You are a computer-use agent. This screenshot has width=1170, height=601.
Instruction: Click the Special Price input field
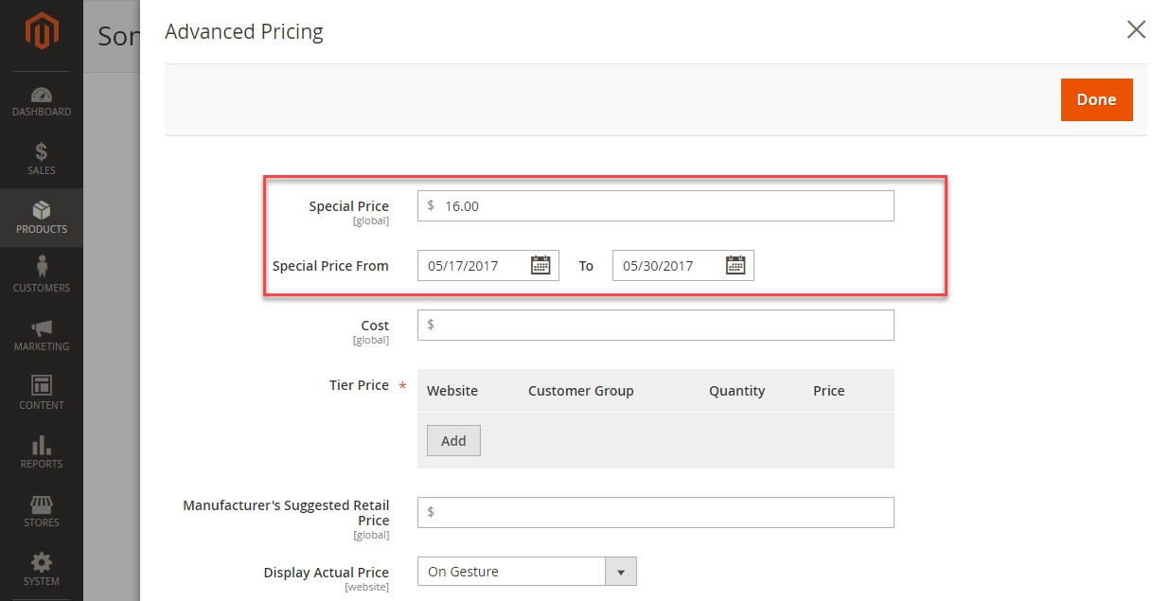point(656,205)
